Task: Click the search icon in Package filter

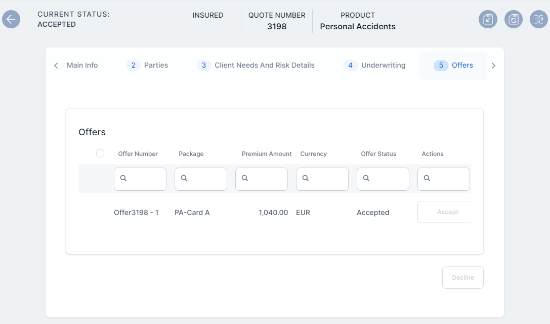Action: tap(184, 179)
